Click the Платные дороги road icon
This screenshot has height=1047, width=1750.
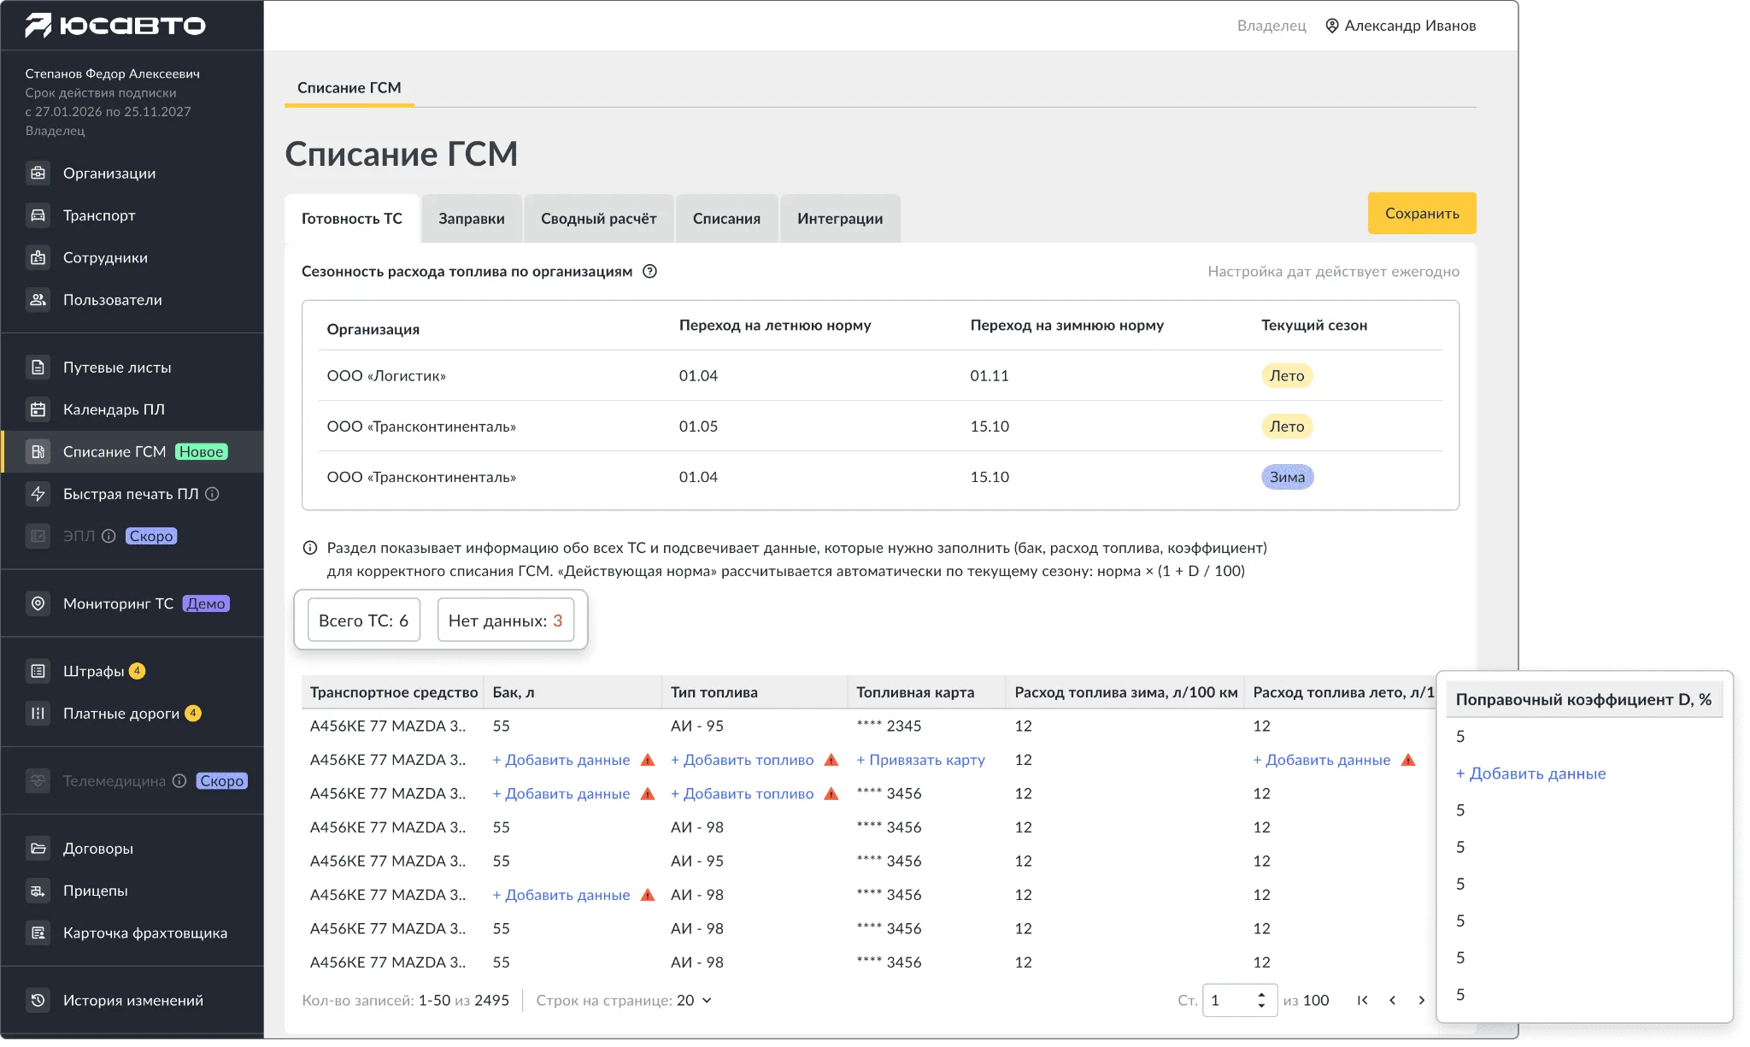(38, 713)
